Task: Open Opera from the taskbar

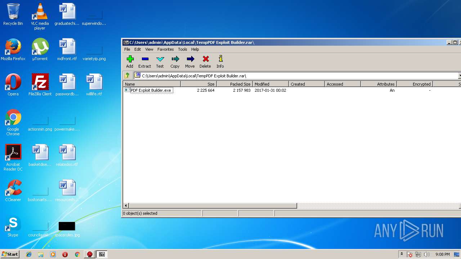Action: point(65,254)
